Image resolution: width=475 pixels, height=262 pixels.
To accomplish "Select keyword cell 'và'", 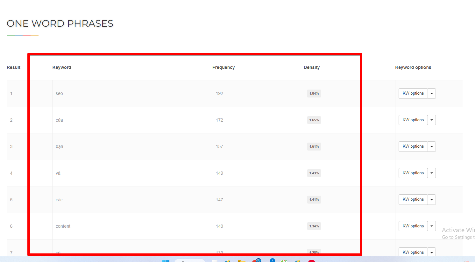I will 58,173.
